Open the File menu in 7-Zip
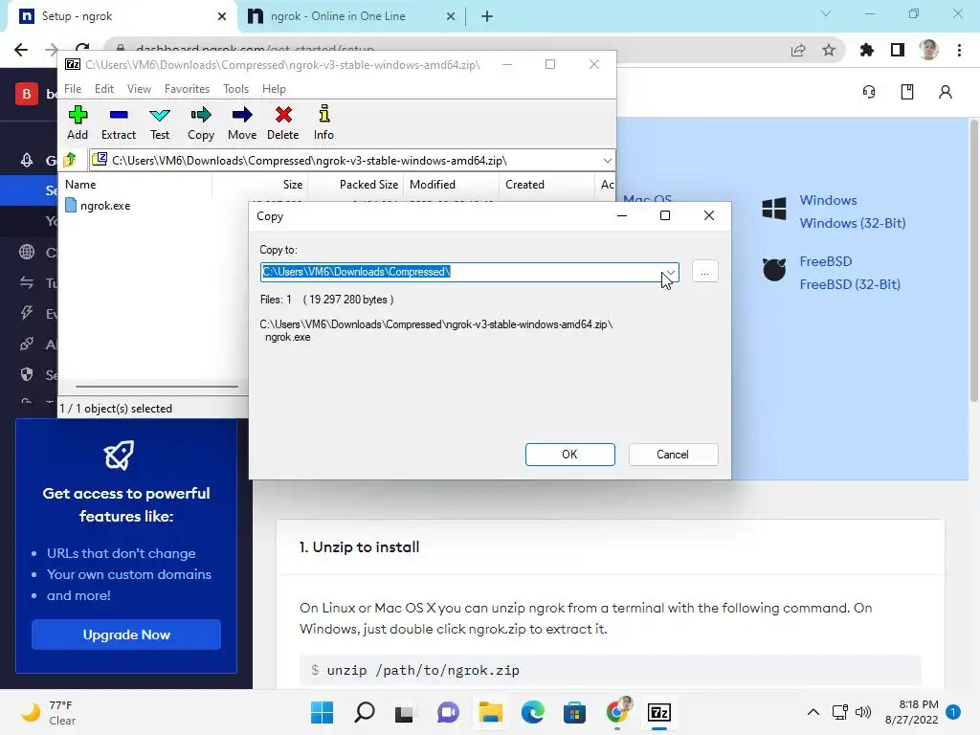 (73, 89)
